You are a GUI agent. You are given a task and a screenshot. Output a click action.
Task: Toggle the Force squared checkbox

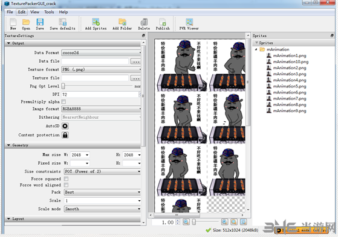pyautogui.click(x=66, y=179)
